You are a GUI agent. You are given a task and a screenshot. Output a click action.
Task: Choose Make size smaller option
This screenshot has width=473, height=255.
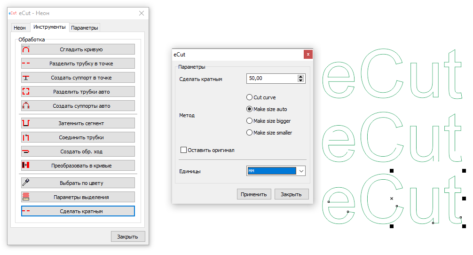tap(269, 133)
